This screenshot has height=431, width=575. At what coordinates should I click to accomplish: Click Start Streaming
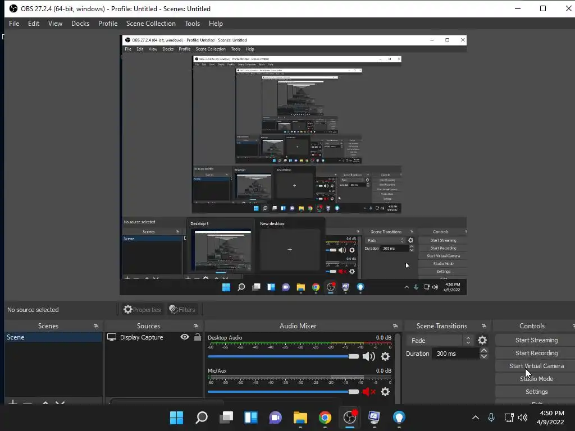coord(536,340)
